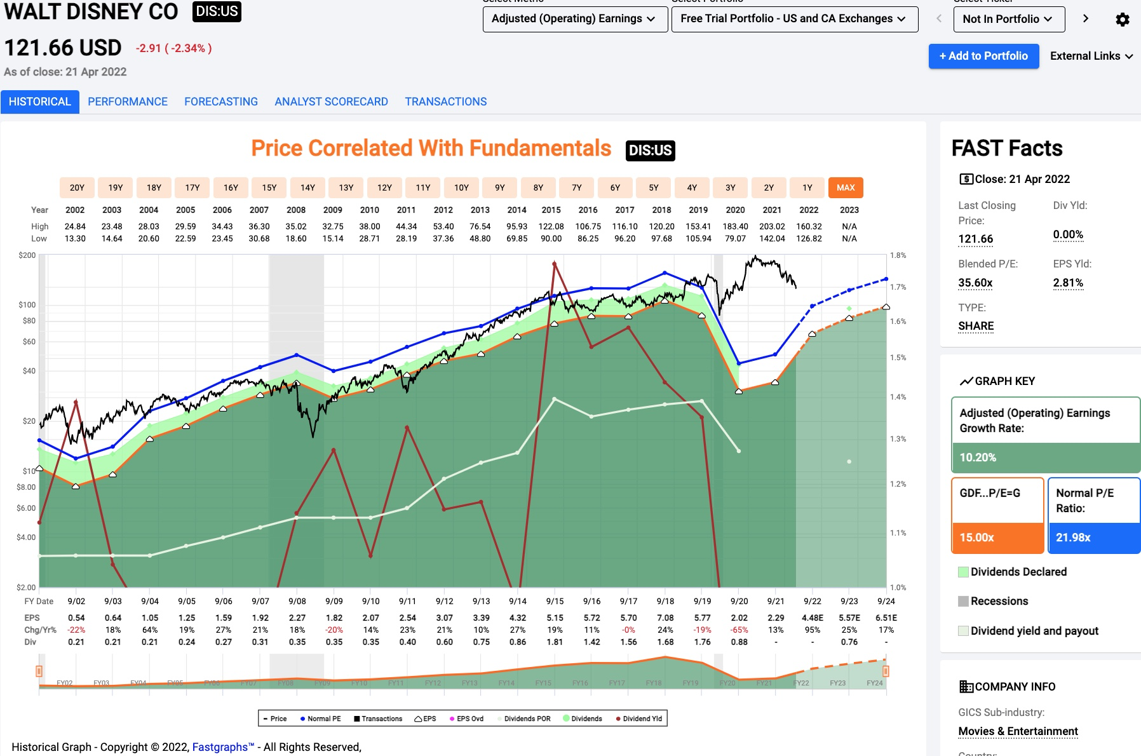Image resolution: width=1141 pixels, height=756 pixels.
Task: Click the Graph Key trend icon
Action: pyautogui.click(x=966, y=381)
